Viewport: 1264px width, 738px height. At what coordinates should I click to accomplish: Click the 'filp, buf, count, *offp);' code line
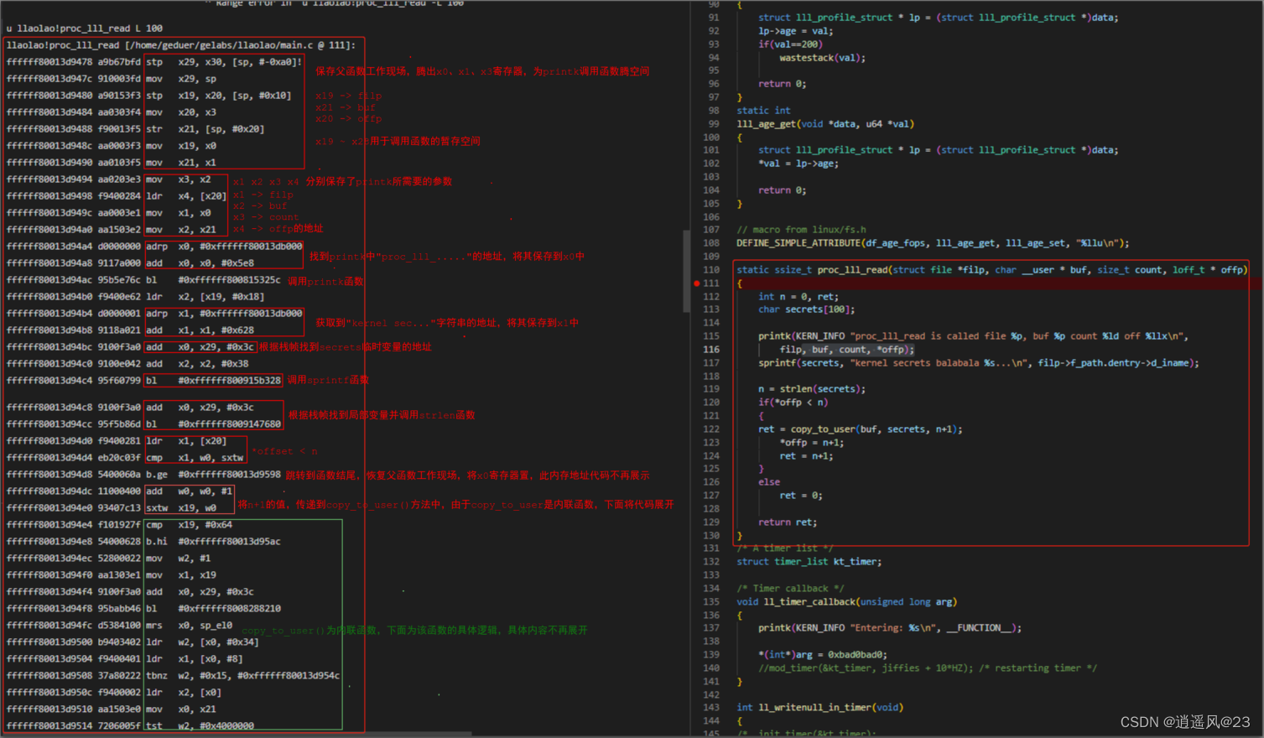click(846, 350)
